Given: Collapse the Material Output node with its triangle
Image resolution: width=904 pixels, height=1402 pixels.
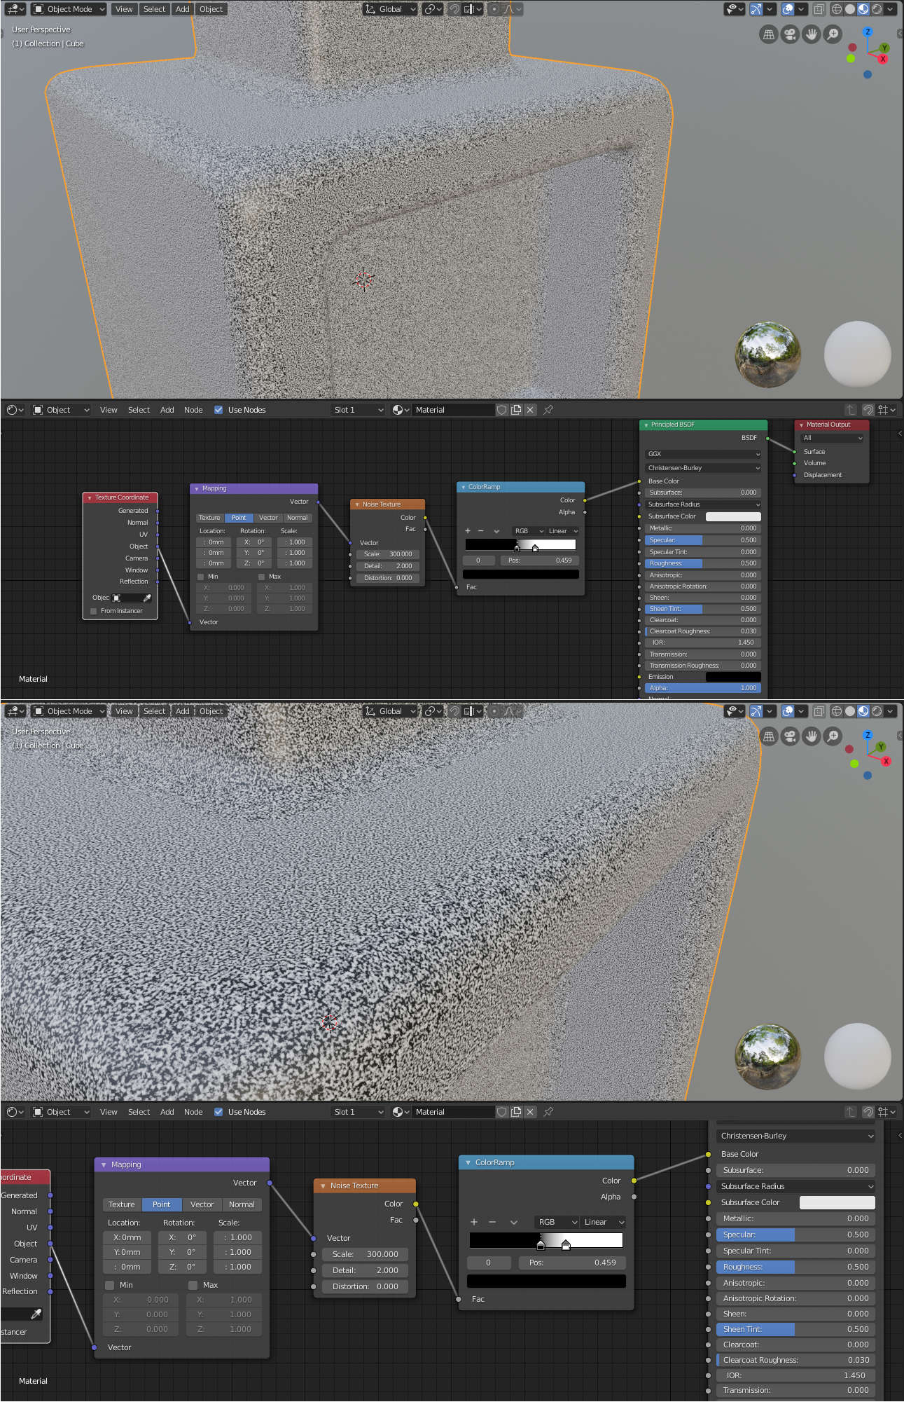Looking at the screenshot, I should (801, 425).
